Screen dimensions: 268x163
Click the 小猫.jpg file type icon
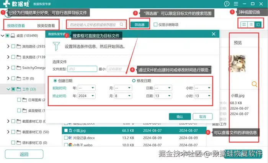70,130
